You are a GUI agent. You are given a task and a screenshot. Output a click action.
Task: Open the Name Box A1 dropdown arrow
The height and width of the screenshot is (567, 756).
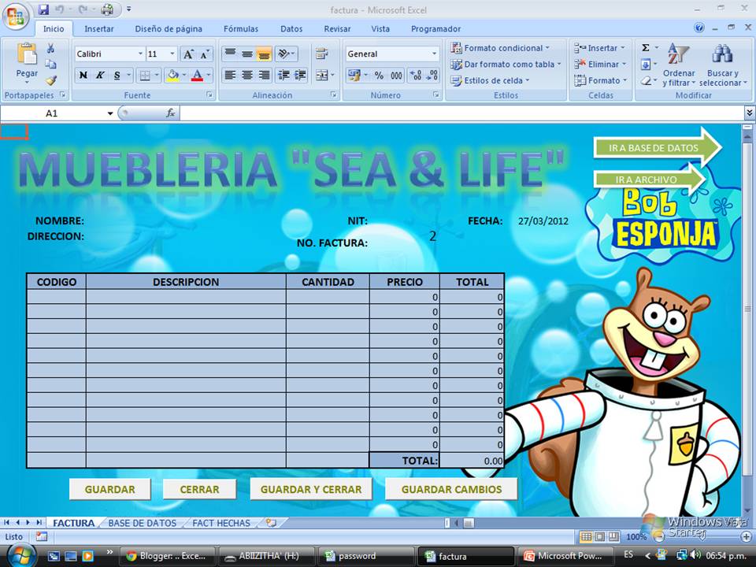click(x=110, y=113)
